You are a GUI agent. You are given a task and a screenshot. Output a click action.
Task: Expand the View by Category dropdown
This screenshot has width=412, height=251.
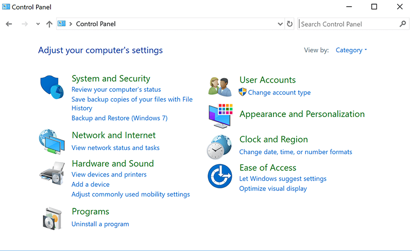pos(351,50)
